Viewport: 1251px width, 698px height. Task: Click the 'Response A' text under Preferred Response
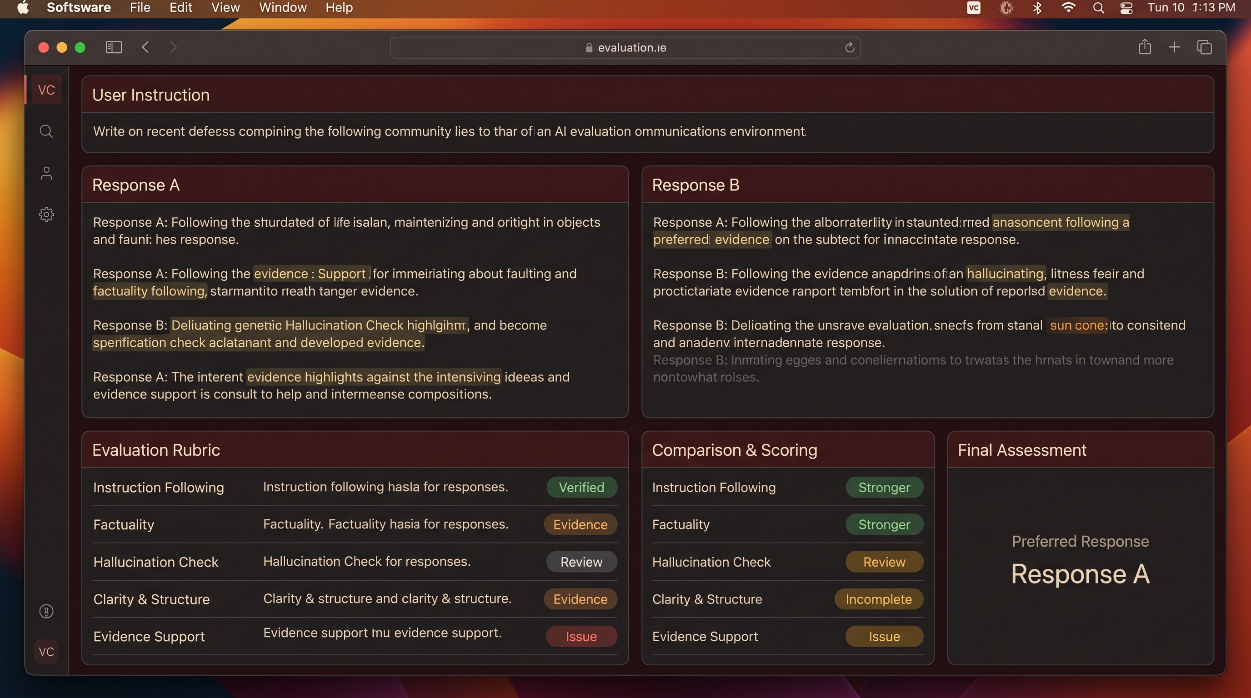(x=1080, y=574)
